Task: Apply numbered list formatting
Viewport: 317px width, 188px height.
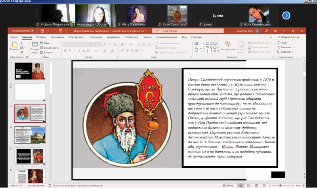Action: coord(130,44)
